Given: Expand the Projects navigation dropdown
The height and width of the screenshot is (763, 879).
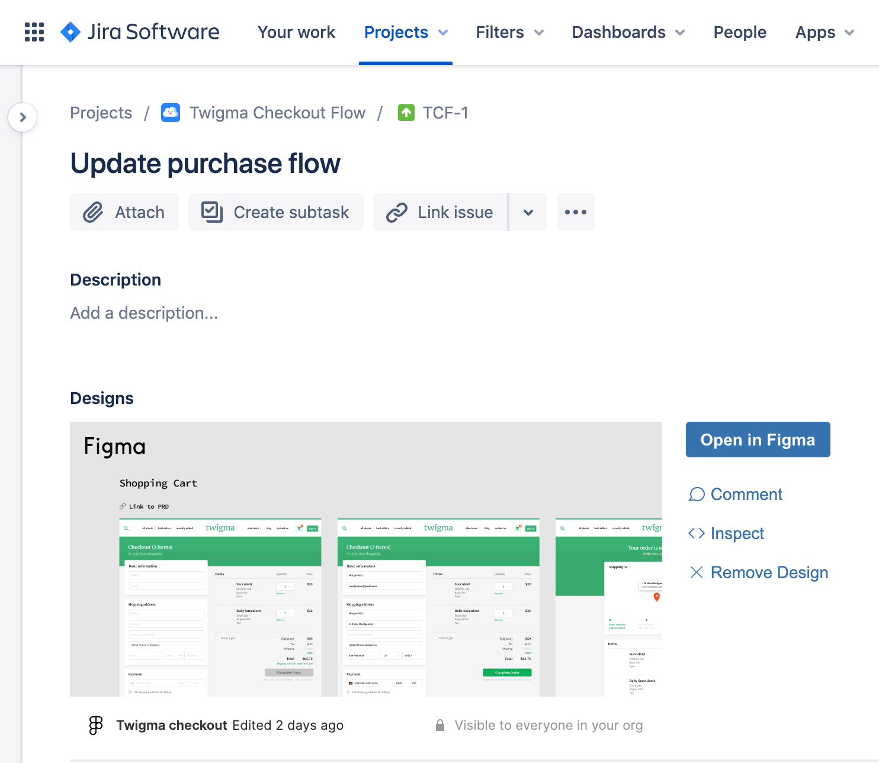Looking at the screenshot, I should point(406,33).
